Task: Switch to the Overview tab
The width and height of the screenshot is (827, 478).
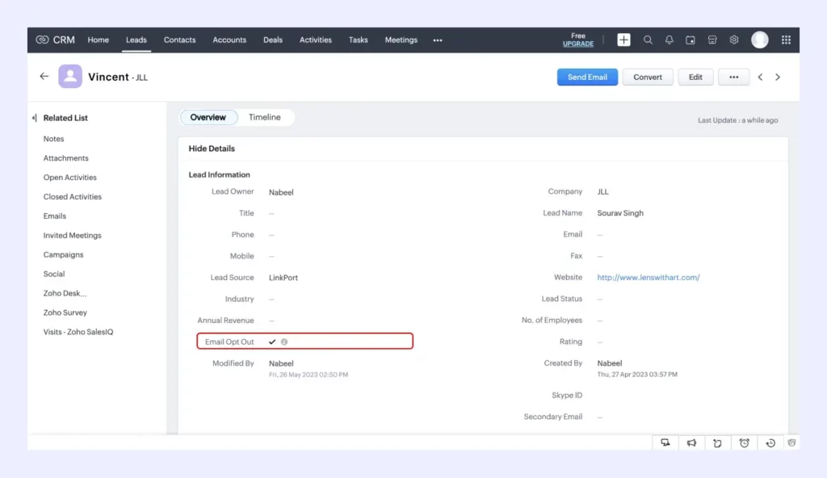Action: click(x=208, y=117)
